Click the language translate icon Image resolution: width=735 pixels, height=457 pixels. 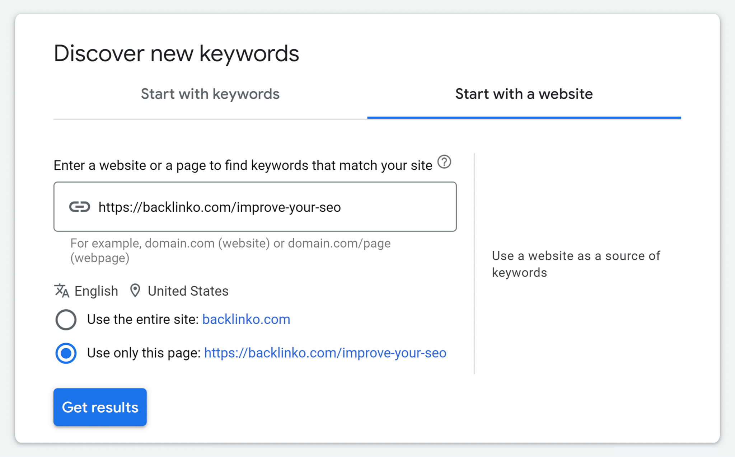(x=61, y=291)
